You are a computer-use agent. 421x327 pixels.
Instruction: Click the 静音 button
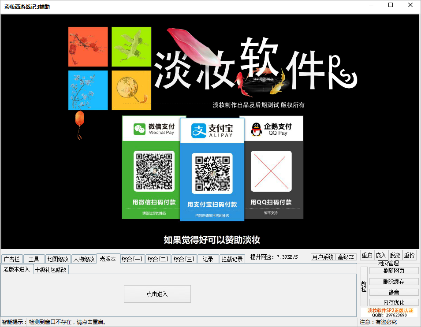394,292
